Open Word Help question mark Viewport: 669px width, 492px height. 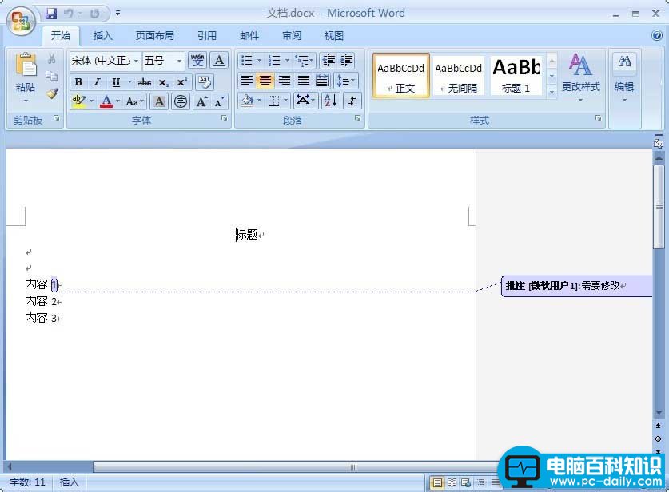(657, 35)
